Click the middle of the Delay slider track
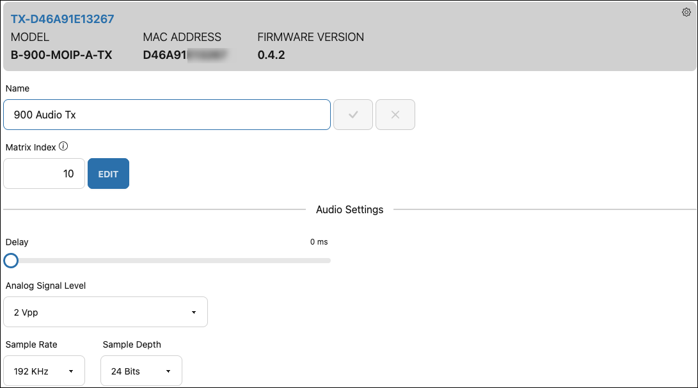Screen dimensions: 698x388 point(170,261)
